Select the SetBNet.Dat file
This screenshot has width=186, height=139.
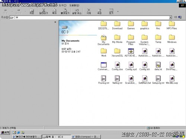click(x=144, y=80)
